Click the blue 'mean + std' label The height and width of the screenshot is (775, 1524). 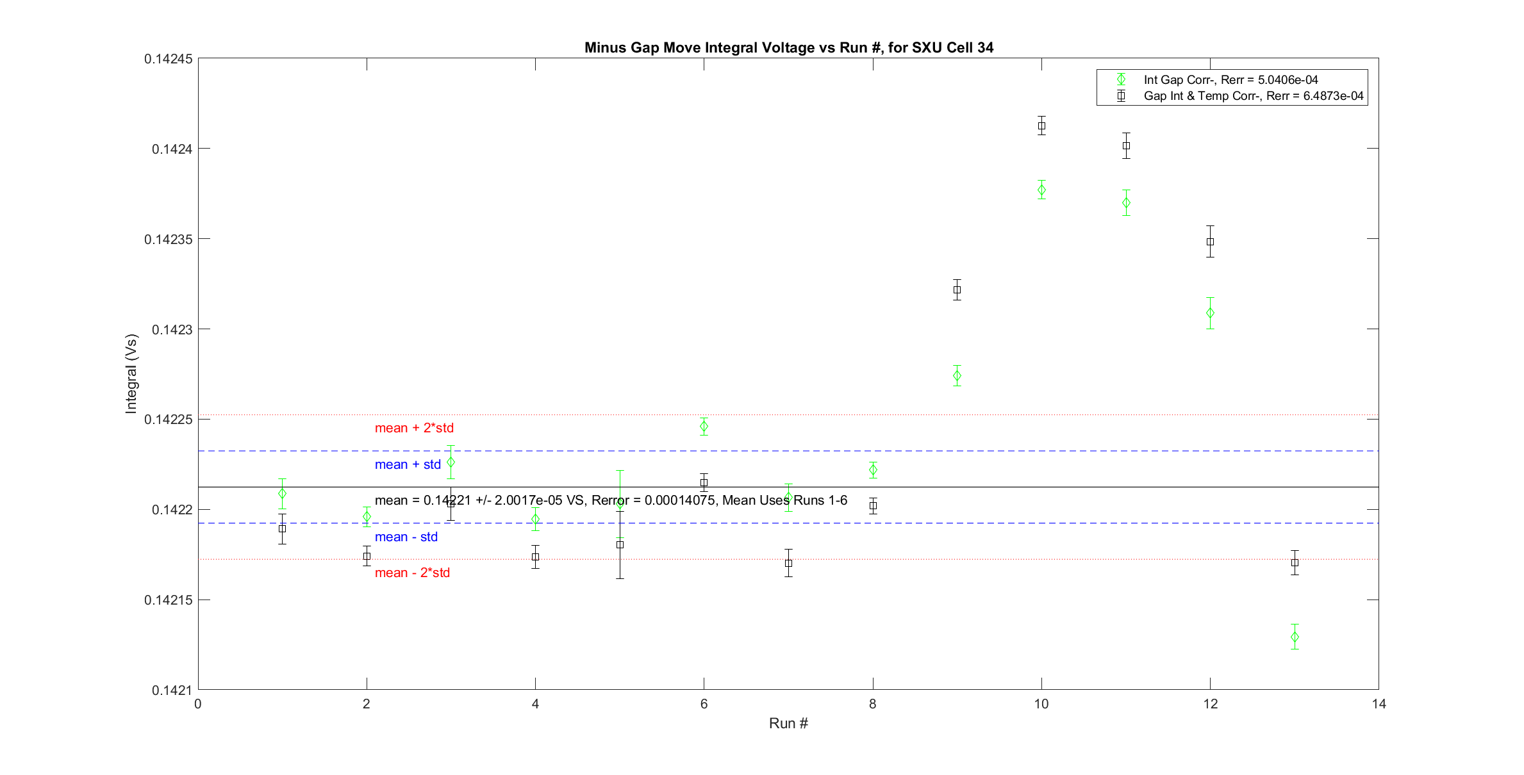[x=408, y=464]
